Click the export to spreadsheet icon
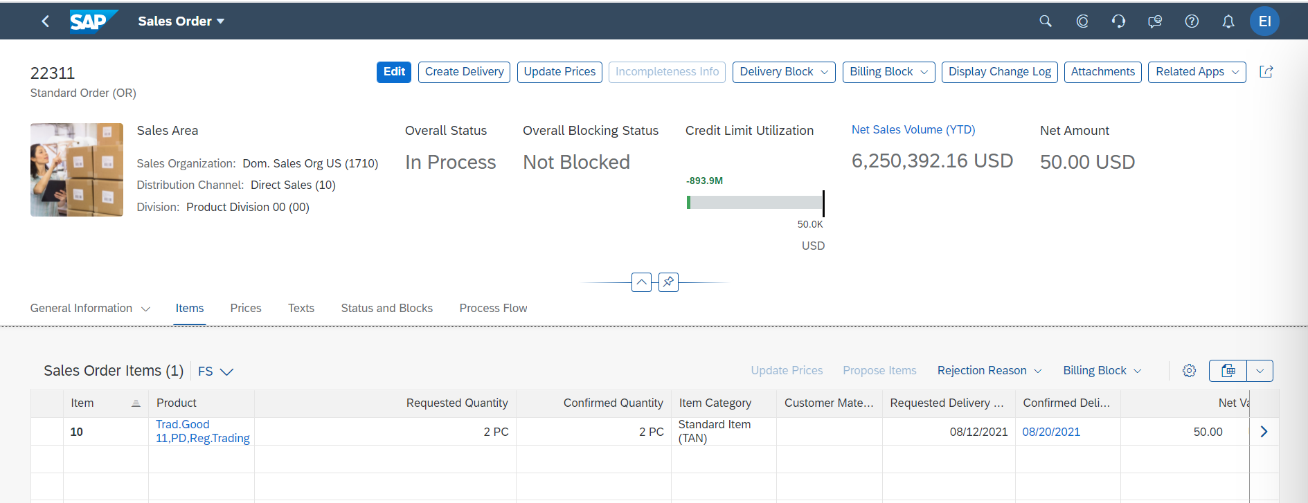Image resolution: width=1308 pixels, height=503 pixels. coord(1228,371)
